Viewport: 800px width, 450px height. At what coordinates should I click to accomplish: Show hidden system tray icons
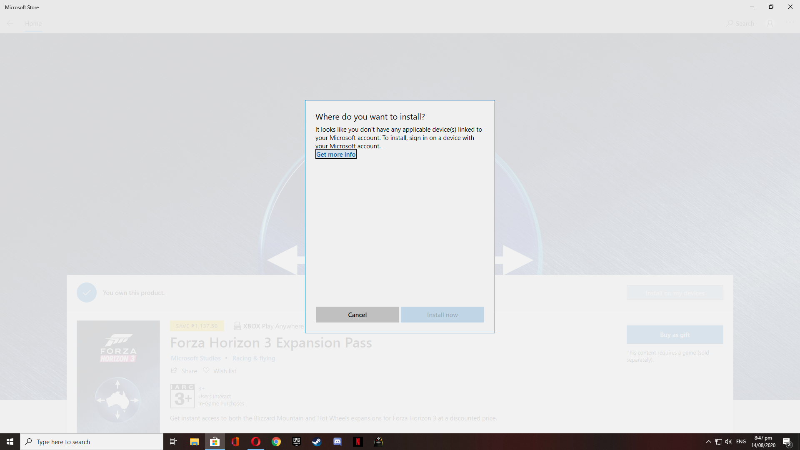(708, 442)
